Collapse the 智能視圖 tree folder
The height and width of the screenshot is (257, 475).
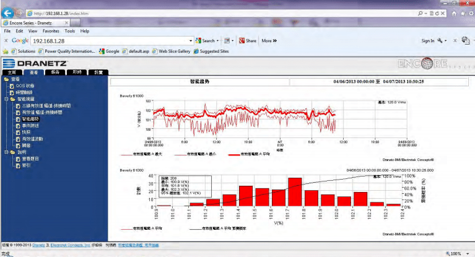point(6,98)
